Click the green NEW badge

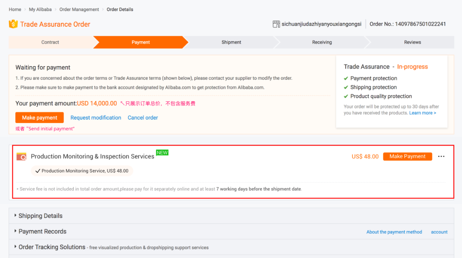click(x=162, y=153)
